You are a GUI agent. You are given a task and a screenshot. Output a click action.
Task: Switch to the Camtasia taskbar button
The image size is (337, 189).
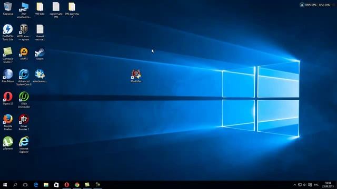coord(87,185)
